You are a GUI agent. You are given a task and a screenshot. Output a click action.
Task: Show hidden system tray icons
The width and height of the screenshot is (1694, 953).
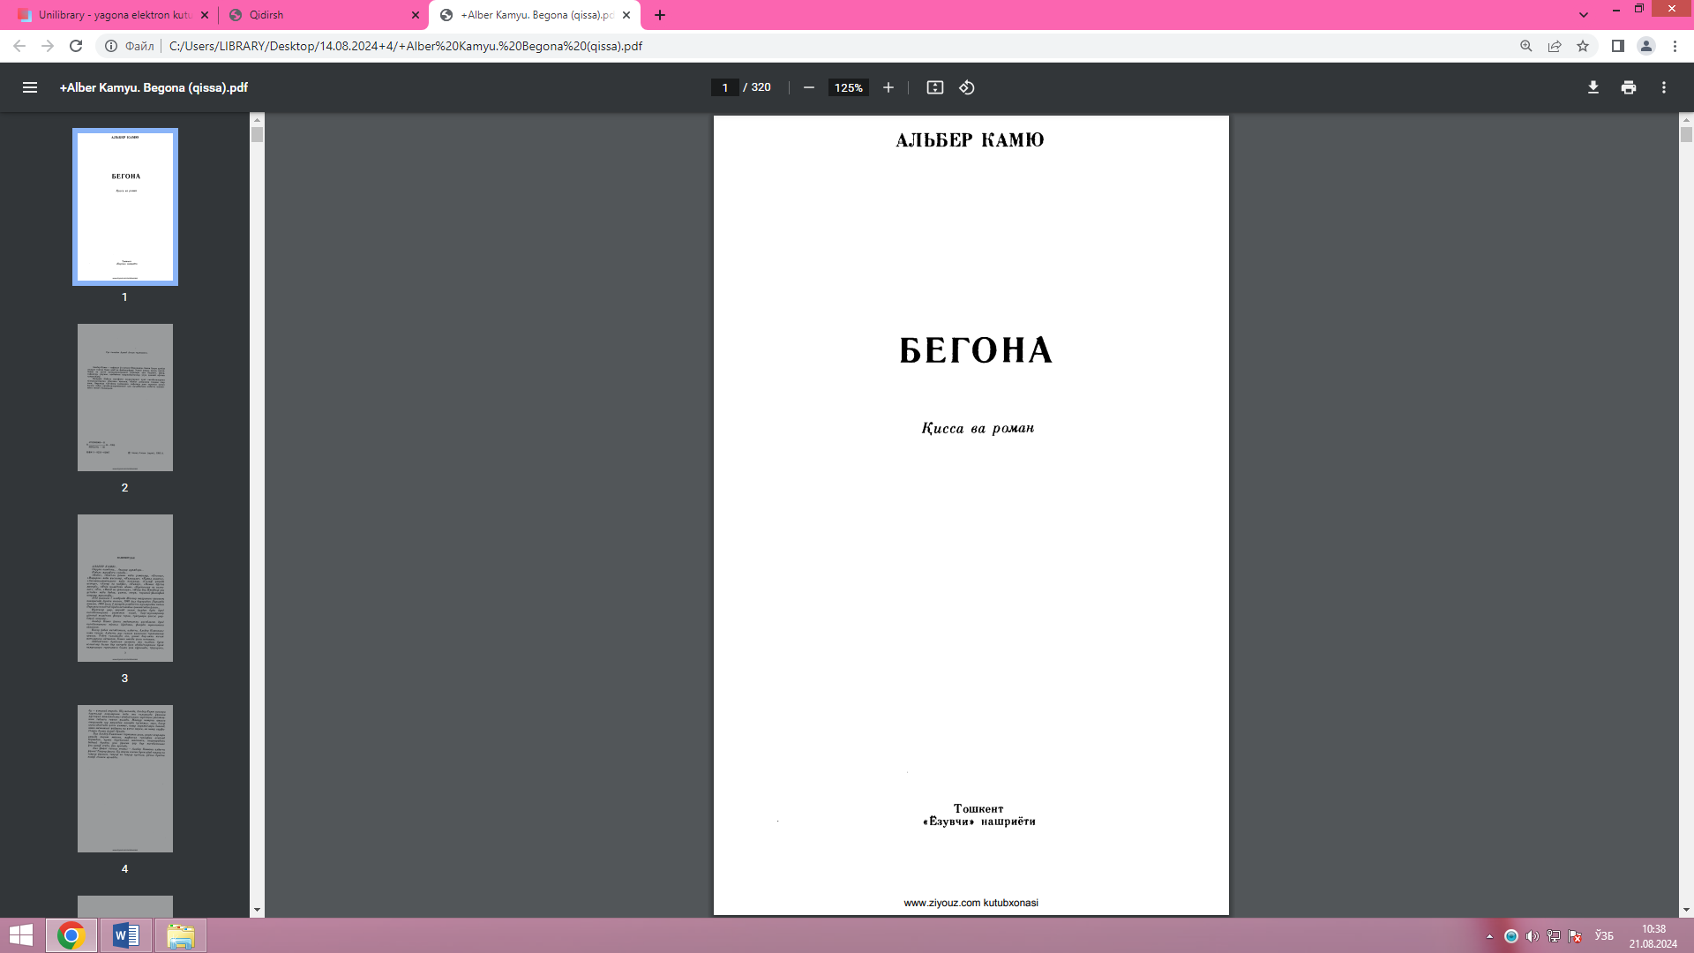pos(1489,936)
